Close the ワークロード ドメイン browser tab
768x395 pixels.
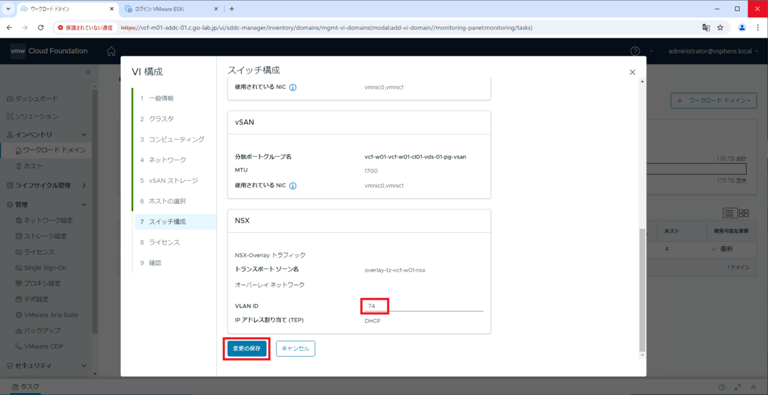point(110,9)
